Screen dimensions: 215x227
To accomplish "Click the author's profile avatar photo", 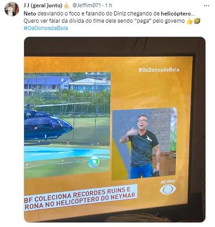I will coord(12,9).
